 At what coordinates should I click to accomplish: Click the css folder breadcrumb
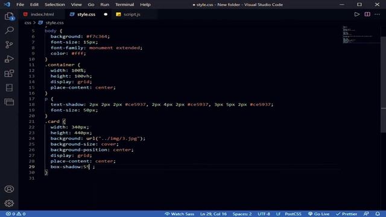click(28, 23)
